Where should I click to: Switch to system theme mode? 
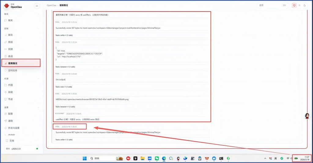pyautogui.click(x=294, y=5)
